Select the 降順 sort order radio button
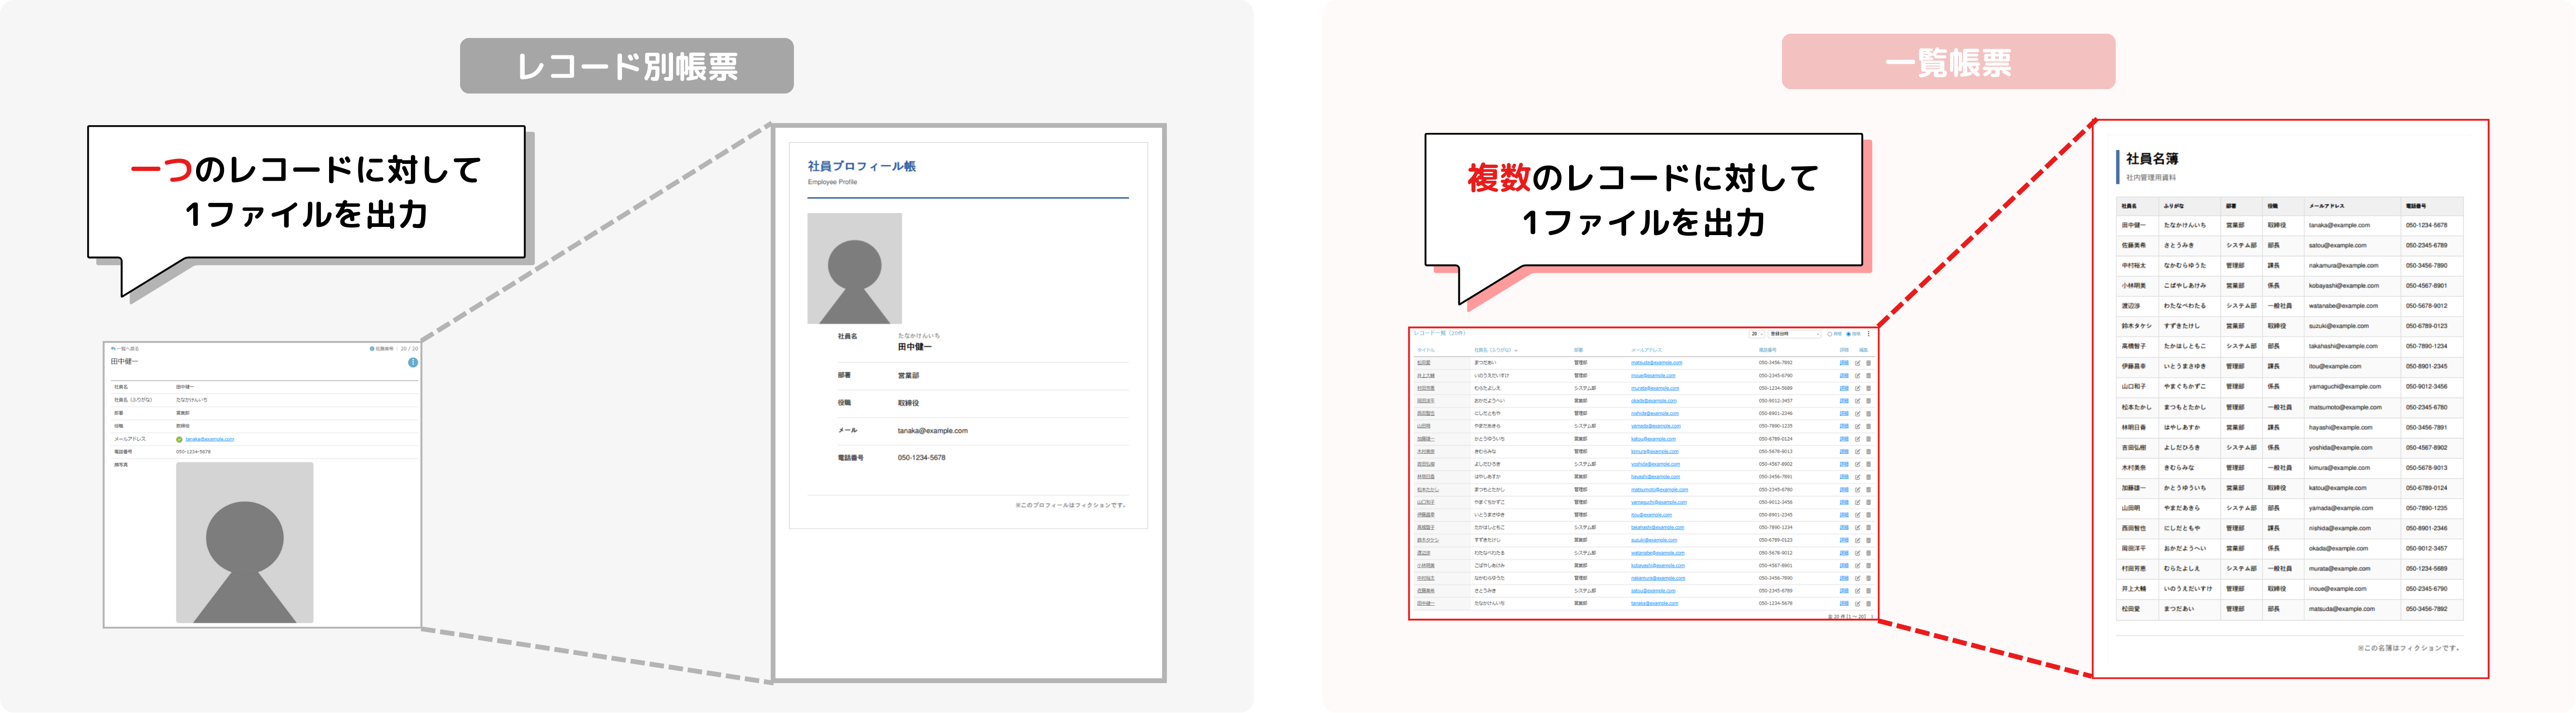The width and height of the screenshot is (2576, 713). tap(1849, 335)
